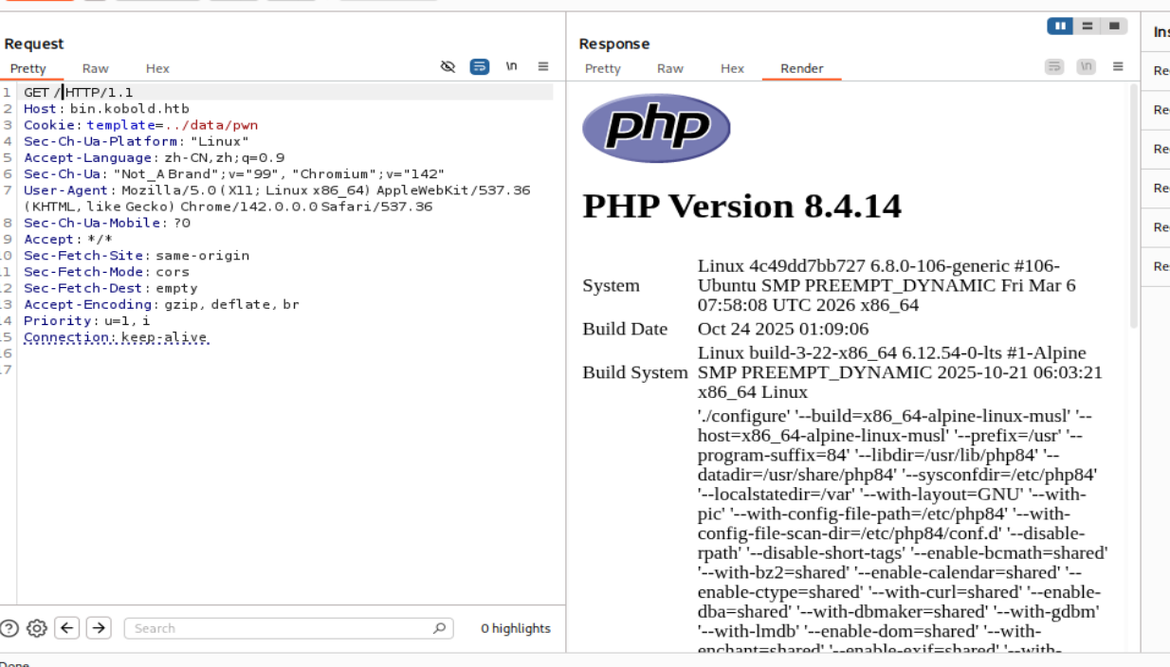
Task: Click the Sec-Ch-Ua-Mobile: ?0 header line
Action: pyautogui.click(x=107, y=223)
